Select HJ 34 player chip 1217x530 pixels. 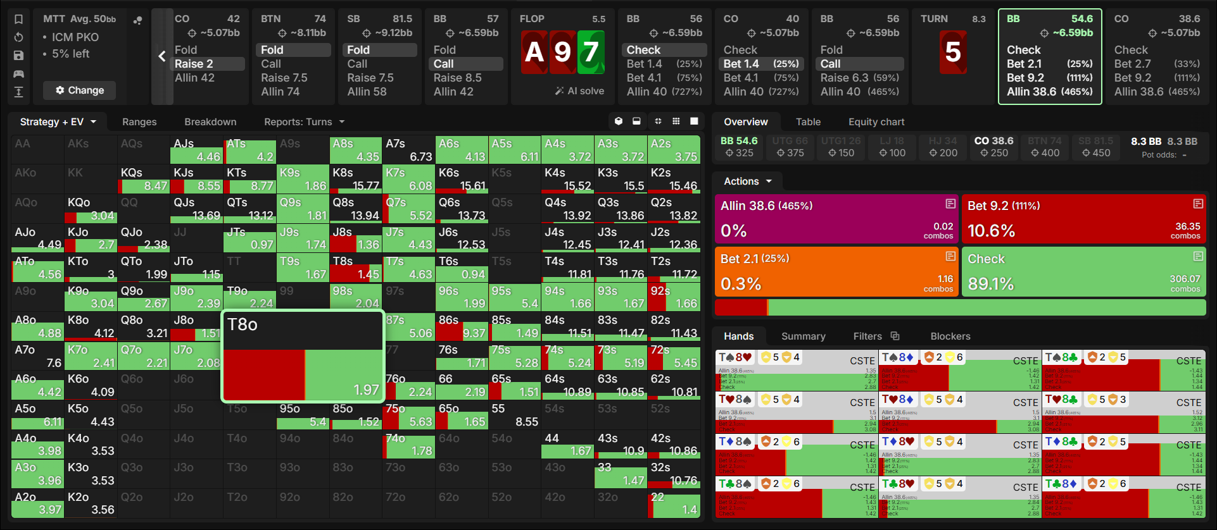click(943, 147)
